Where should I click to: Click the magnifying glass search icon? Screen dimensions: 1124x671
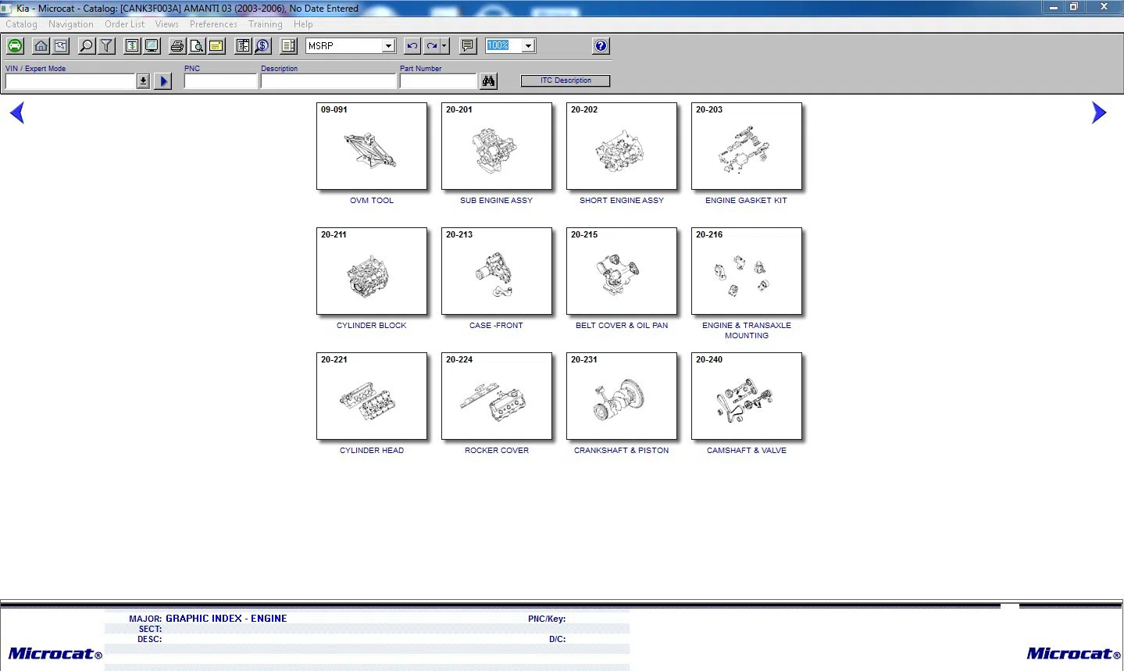click(87, 46)
